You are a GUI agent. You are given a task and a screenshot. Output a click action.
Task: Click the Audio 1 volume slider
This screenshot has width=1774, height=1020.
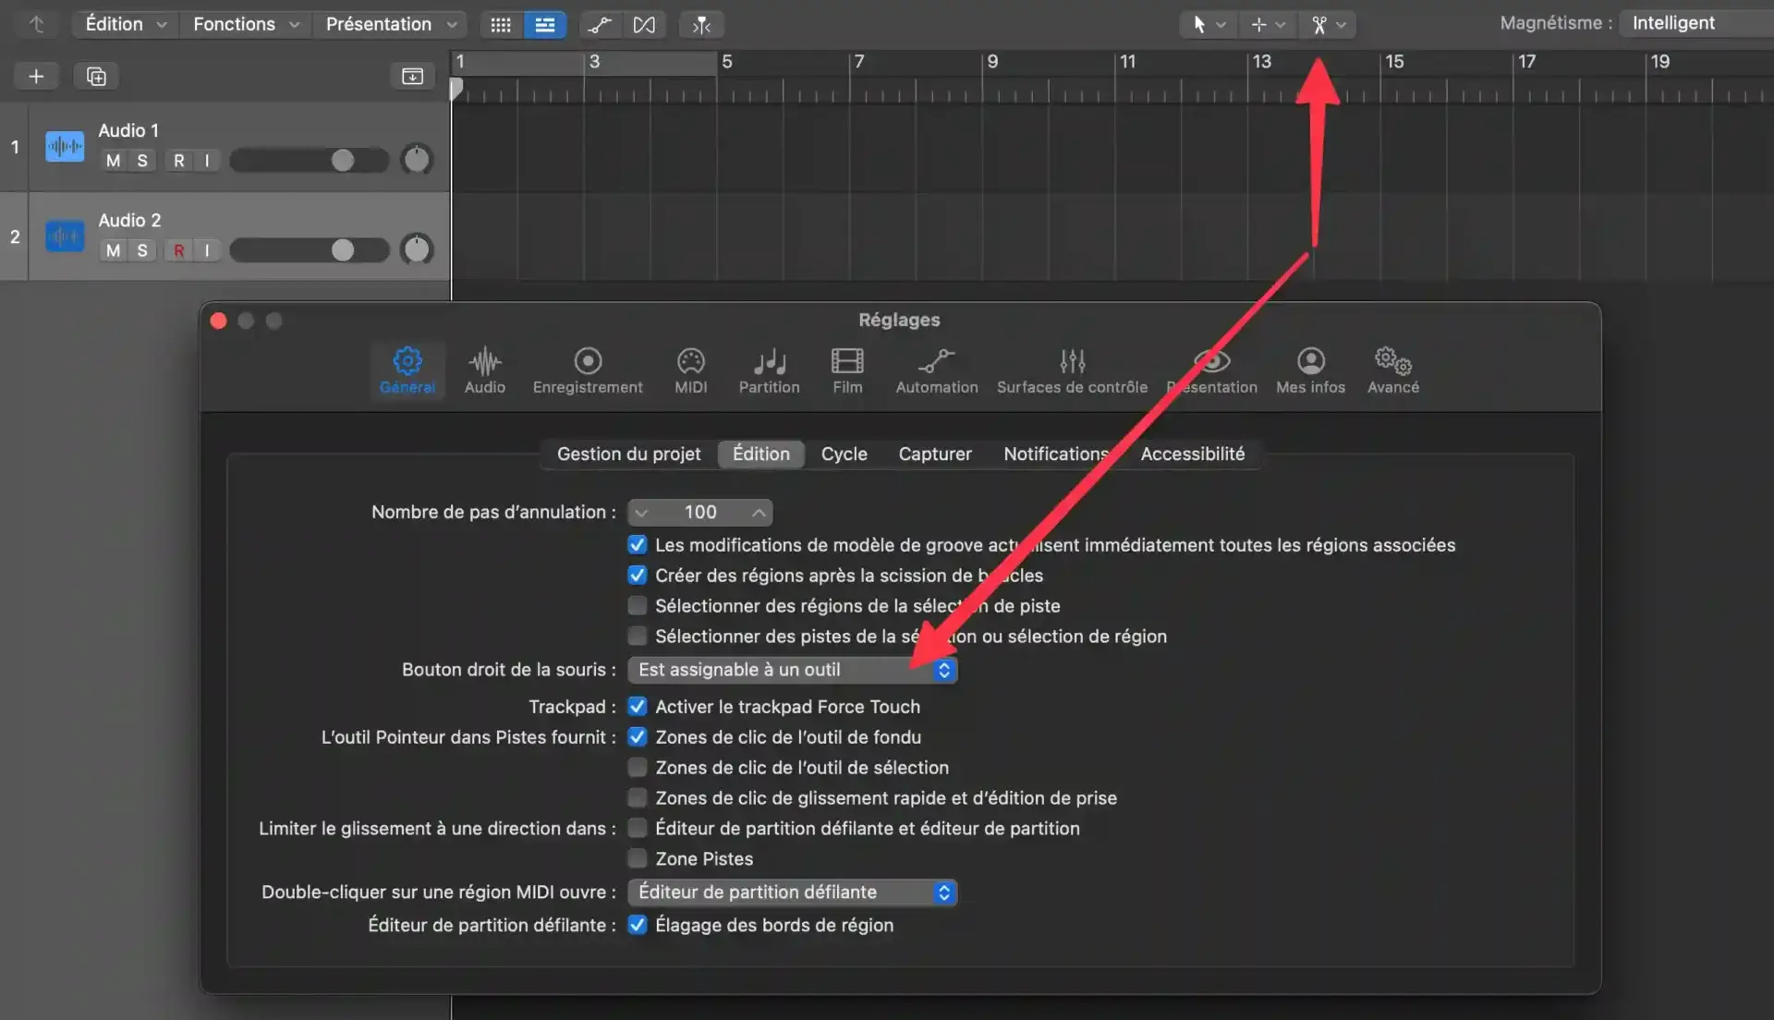309,161
